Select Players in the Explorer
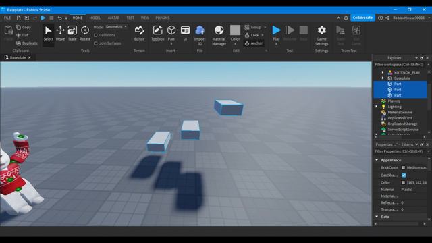The image size is (432, 243). [x=394, y=101]
